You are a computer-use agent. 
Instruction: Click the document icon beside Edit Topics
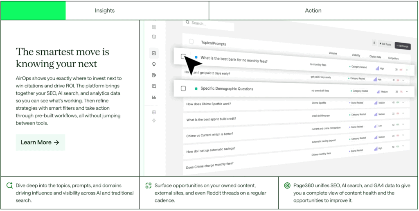tap(374, 43)
